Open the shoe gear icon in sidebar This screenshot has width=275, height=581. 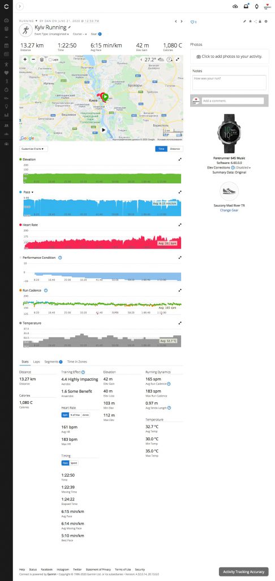[6, 98]
